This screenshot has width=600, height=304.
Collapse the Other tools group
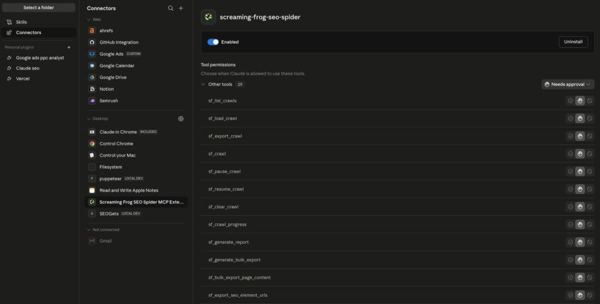click(x=203, y=84)
